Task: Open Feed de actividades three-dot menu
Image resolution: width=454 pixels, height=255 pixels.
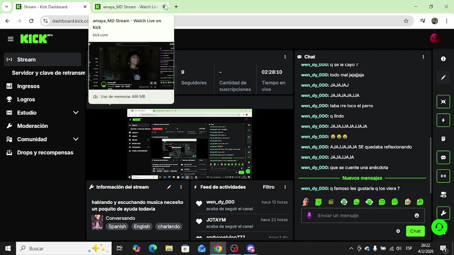Action: click(285, 187)
